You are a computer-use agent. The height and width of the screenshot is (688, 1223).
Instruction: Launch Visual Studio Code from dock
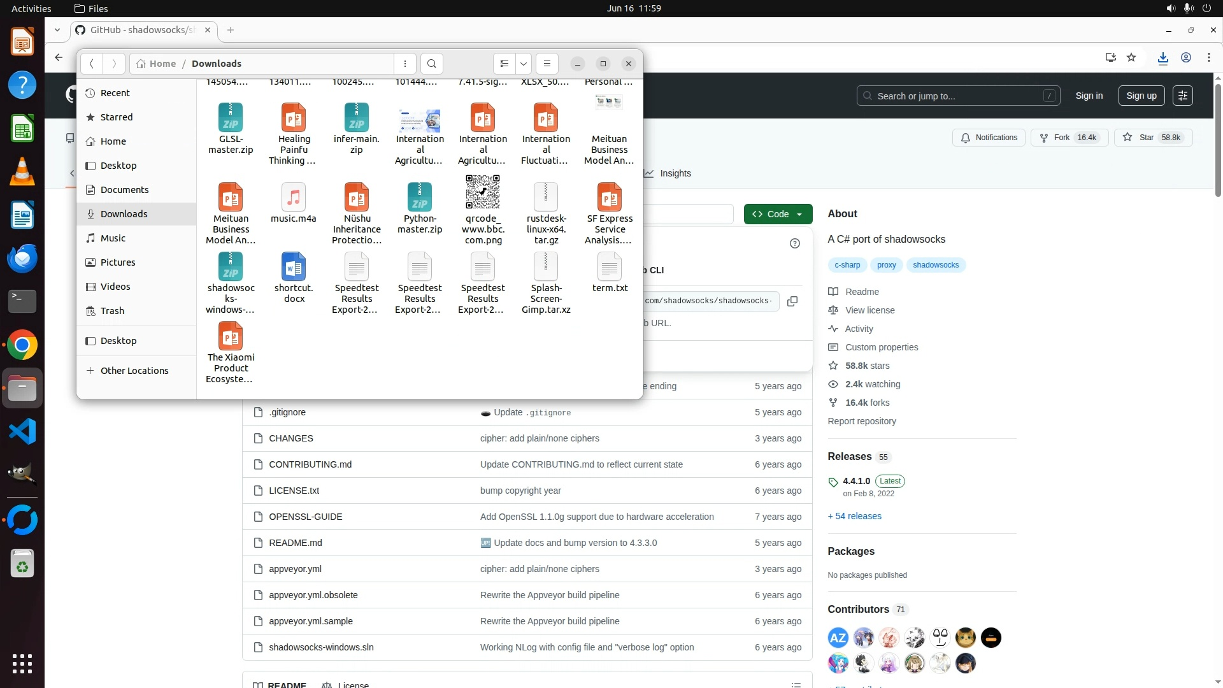point(22,432)
